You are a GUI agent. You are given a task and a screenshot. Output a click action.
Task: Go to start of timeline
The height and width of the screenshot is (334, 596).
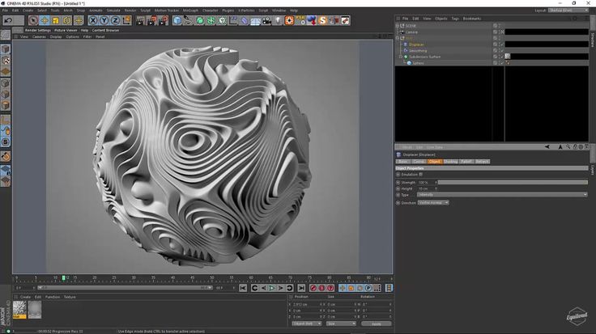coord(243,288)
